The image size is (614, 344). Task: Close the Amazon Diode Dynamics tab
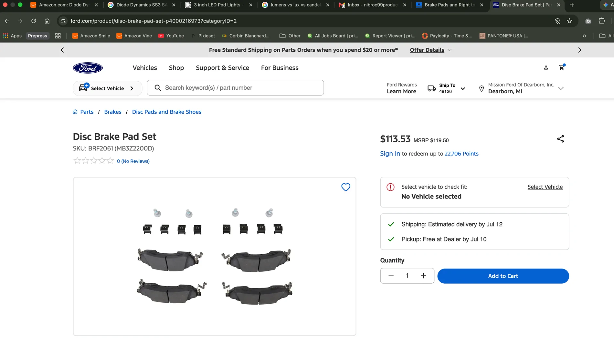(x=96, y=5)
